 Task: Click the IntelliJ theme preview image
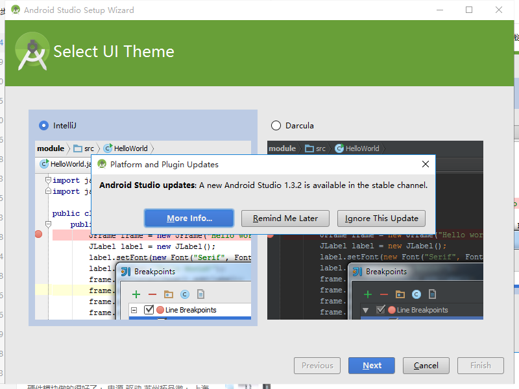point(143,230)
